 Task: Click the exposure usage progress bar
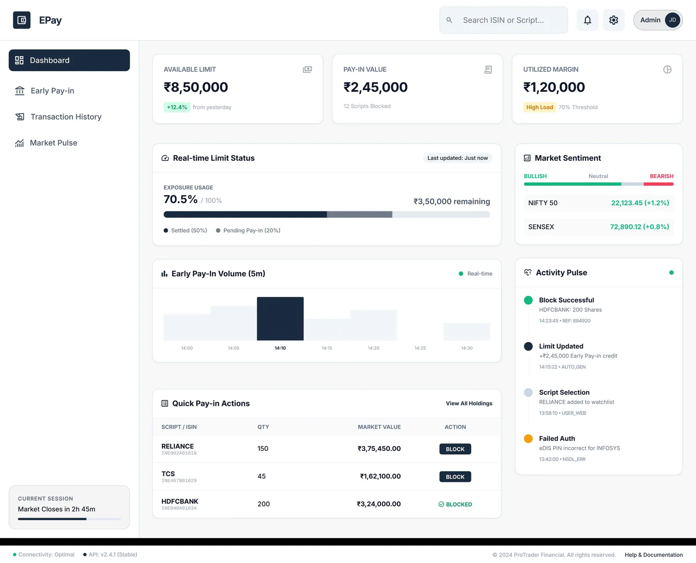327,215
